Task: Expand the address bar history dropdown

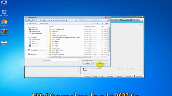Action: (76, 20)
